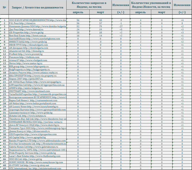Select 'Недвижимость 100%' row name
Viewport: 192px width, 170px height.
(38, 150)
